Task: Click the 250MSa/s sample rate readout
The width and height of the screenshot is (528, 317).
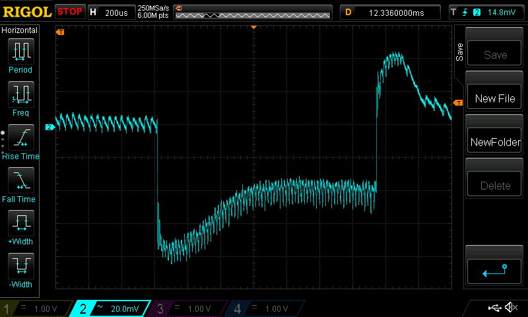Action: [153, 8]
